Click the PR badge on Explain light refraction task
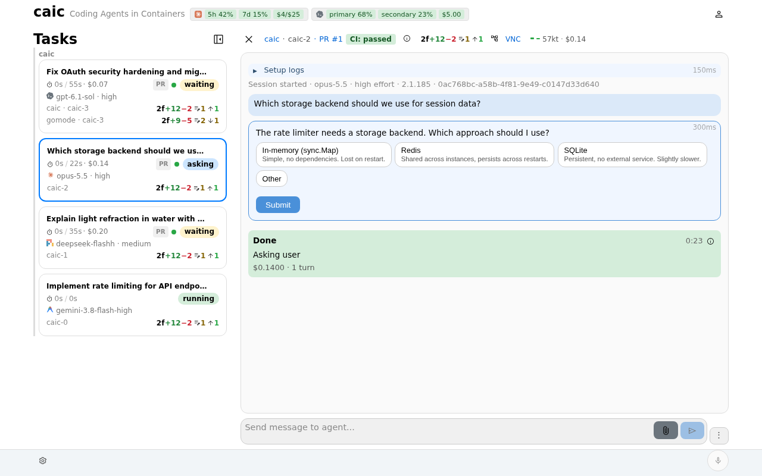This screenshot has width=762, height=476. tap(161, 231)
